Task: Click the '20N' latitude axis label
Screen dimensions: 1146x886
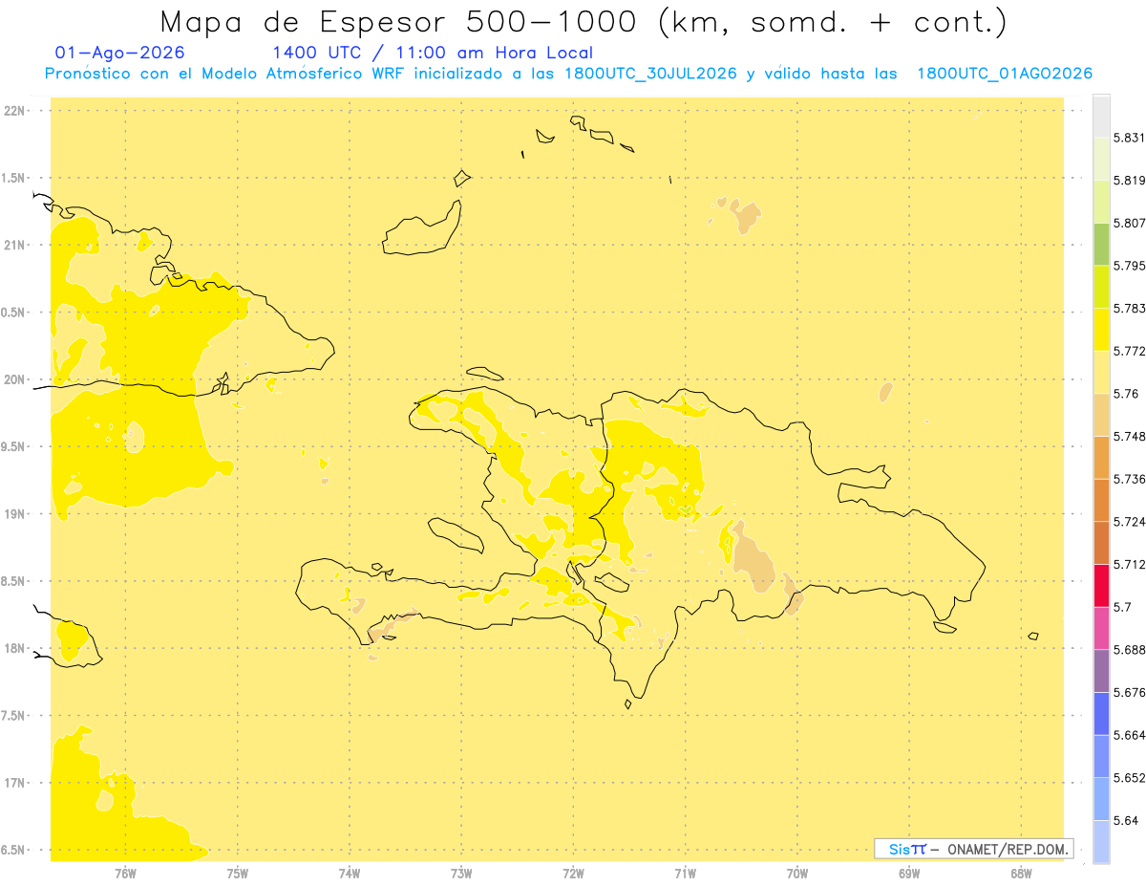Action: pos(14,379)
